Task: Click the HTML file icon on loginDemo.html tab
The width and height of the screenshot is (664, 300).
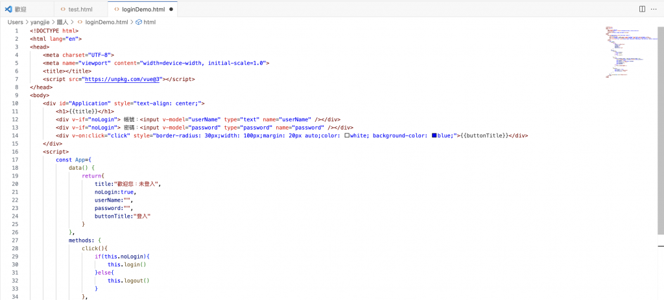Action: point(117,9)
